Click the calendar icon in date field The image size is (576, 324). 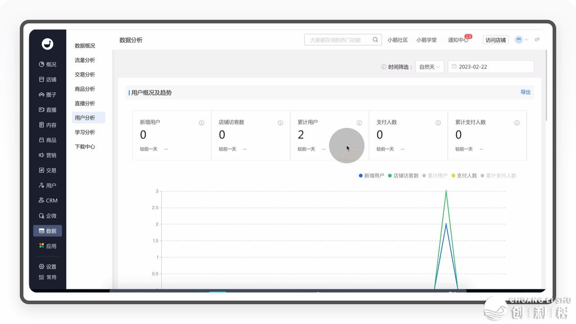[x=454, y=67]
